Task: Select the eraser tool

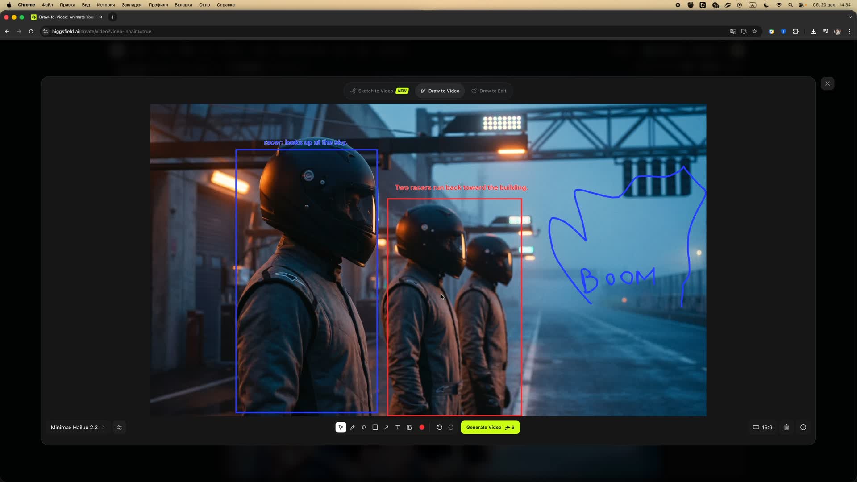Action: (x=364, y=428)
